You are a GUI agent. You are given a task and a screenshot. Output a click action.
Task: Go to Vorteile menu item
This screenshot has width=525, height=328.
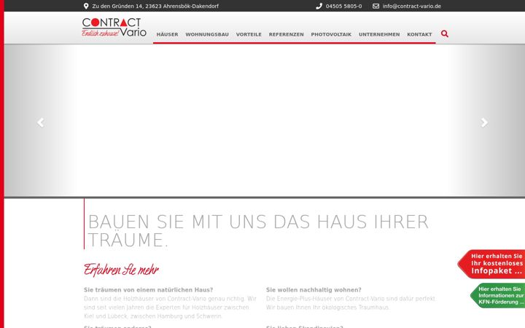point(249,34)
